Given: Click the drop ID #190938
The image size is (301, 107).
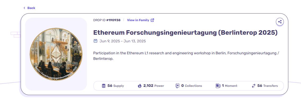Looking at the screenshot, I should pyautogui.click(x=113, y=20).
